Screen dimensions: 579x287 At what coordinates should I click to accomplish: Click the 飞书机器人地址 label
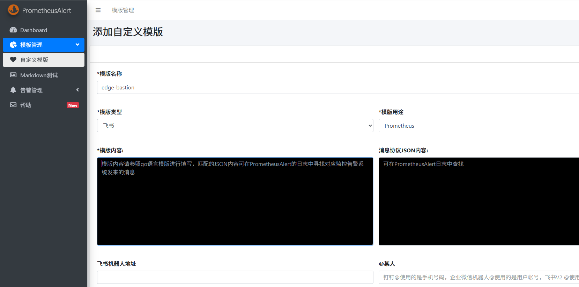click(117, 264)
